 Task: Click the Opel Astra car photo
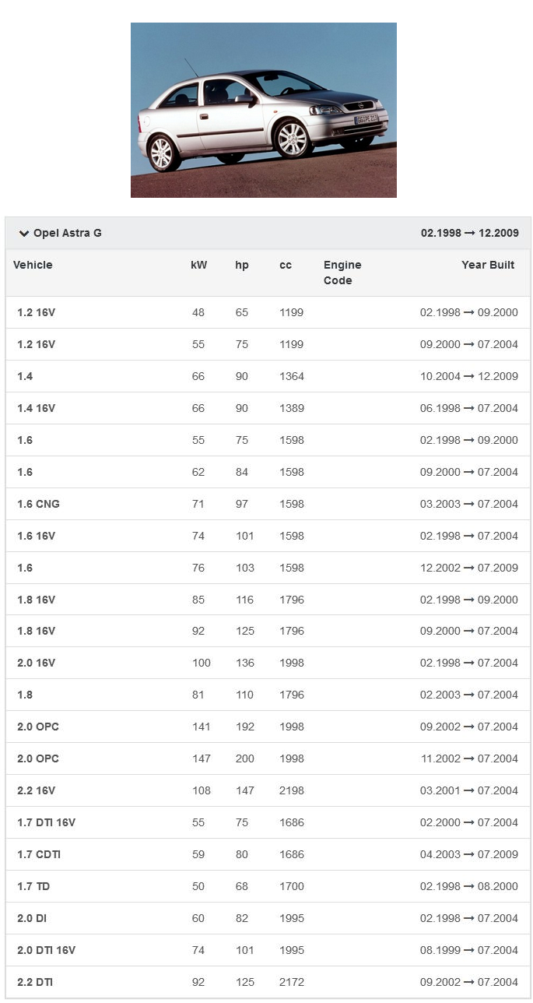click(x=263, y=110)
